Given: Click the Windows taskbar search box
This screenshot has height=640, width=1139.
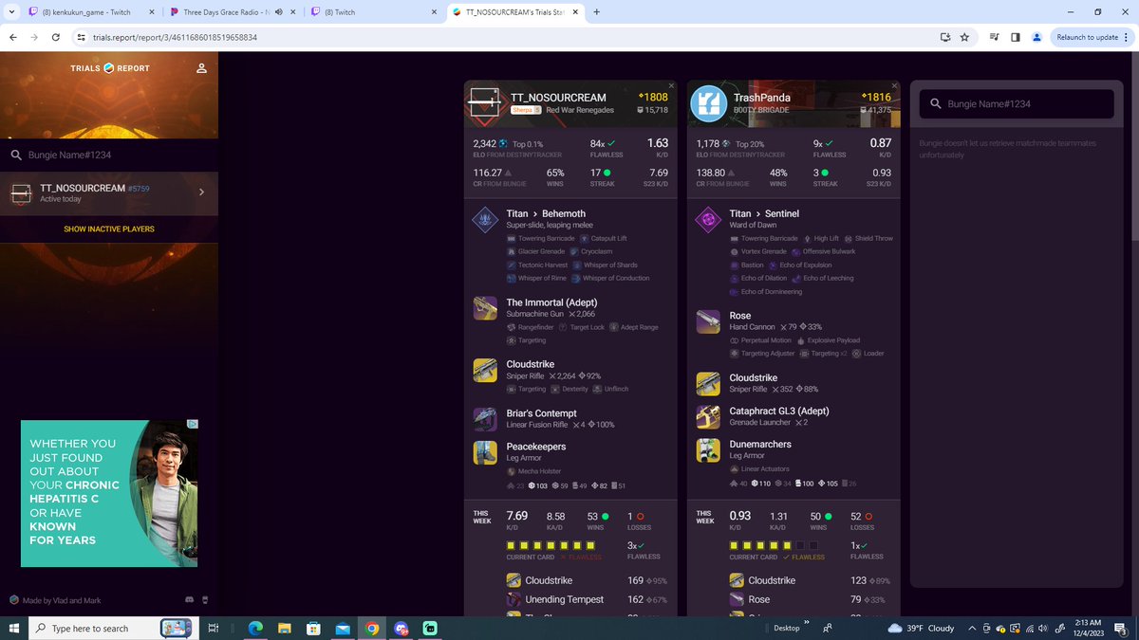Looking at the screenshot, I should [114, 628].
